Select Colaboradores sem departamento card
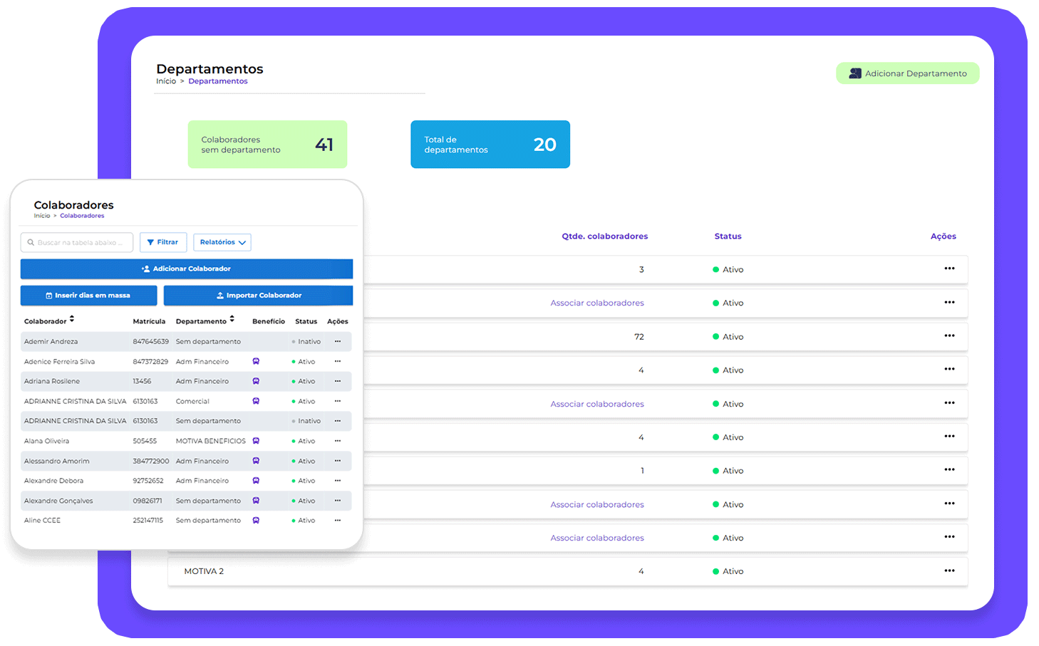The width and height of the screenshot is (1039, 646). coord(267,145)
